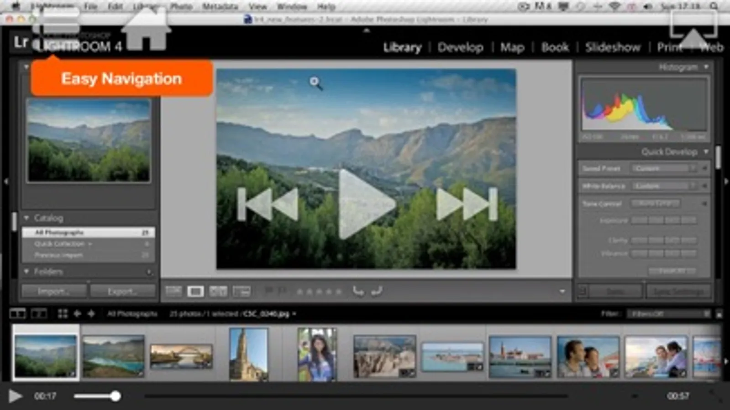Image resolution: width=730 pixels, height=410 pixels.
Task: Switch to Survey view icon
Action: tap(242, 291)
